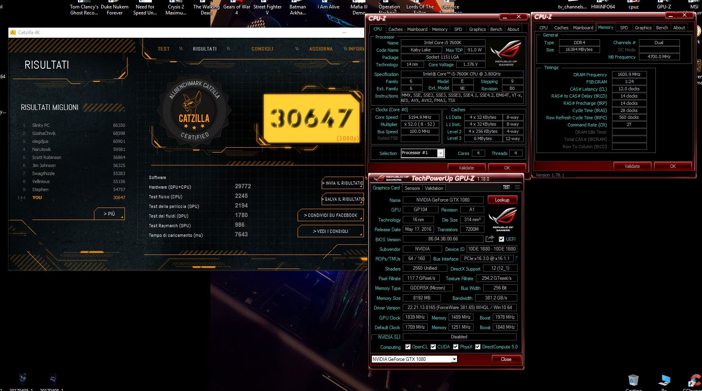Open the NVIDIA GeForce GTX 1080 GPU dropdown

coord(454,359)
